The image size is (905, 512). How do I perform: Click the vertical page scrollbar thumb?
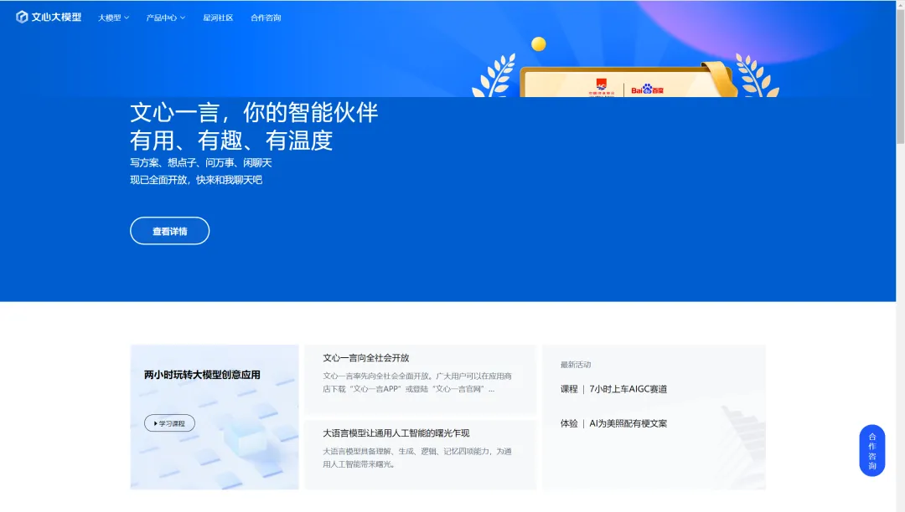click(x=900, y=75)
